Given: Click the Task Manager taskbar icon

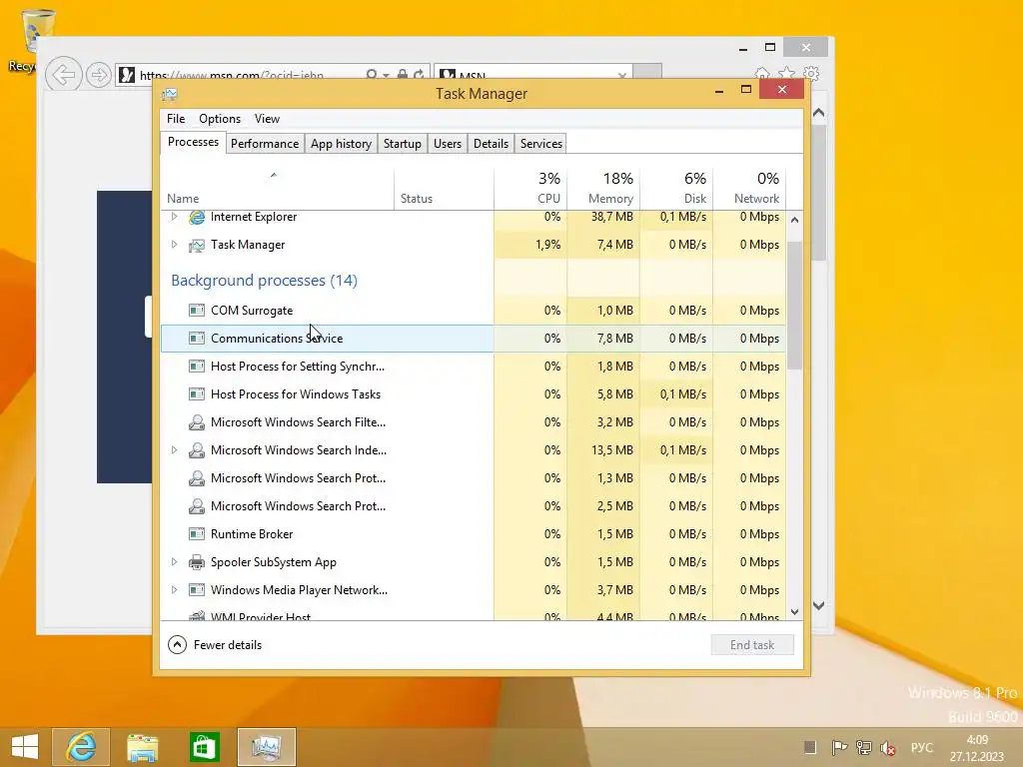Looking at the screenshot, I should pyautogui.click(x=266, y=747).
